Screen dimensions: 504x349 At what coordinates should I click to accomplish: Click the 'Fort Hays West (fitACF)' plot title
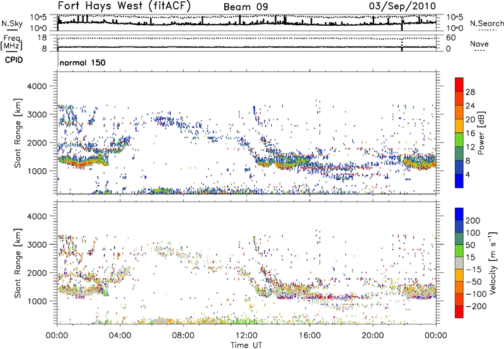[124, 6]
